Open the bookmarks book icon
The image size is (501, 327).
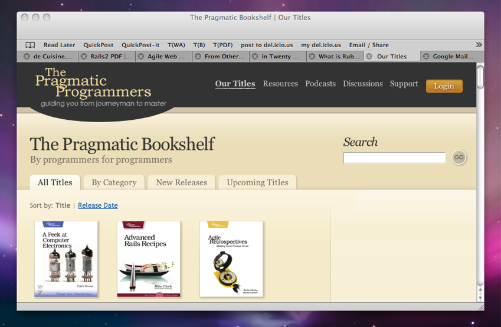(x=30, y=45)
